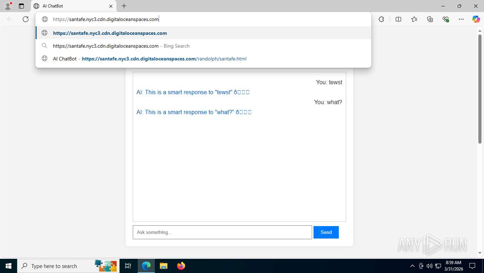Reload the page with refresh icon
Viewport: 484px width, 273px height.
click(x=26, y=19)
